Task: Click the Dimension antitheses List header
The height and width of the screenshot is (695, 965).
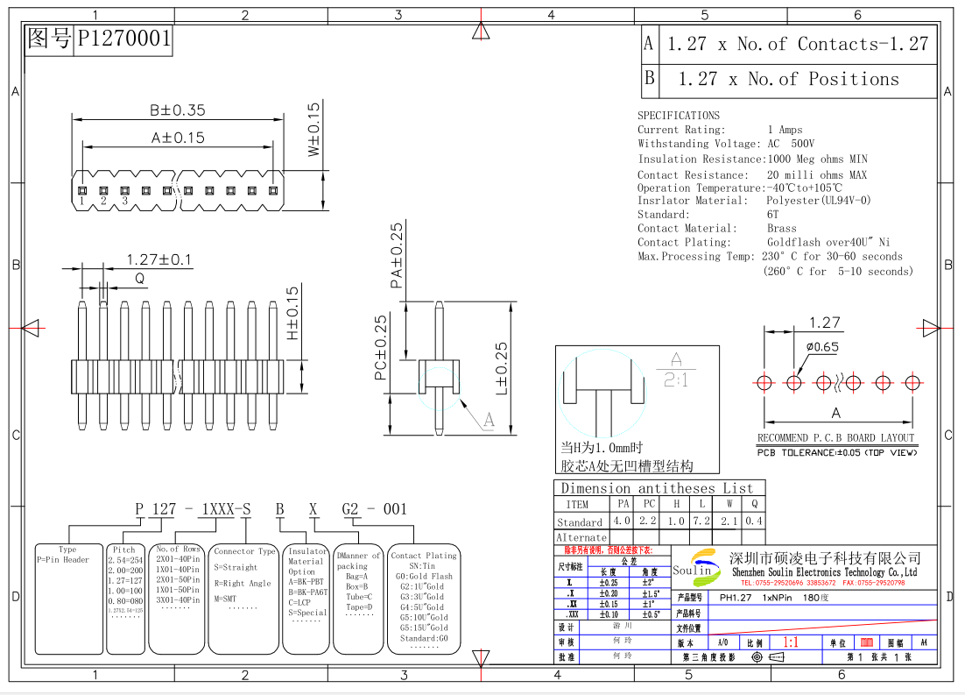Action: [657, 488]
